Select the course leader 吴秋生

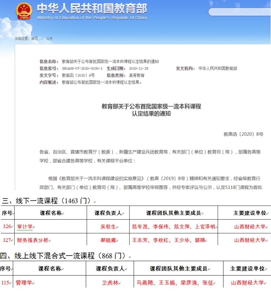pos(108,226)
